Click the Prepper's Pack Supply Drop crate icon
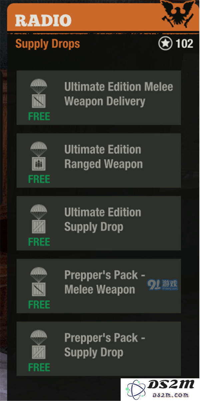The width and height of the screenshot is (200, 401). point(39,345)
